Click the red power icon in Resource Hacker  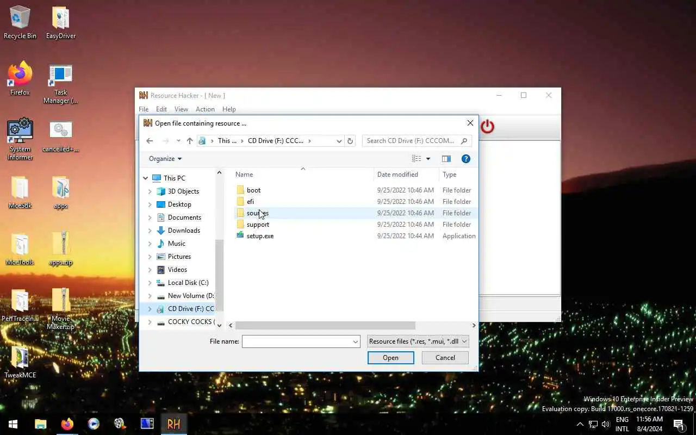[x=487, y=127]
